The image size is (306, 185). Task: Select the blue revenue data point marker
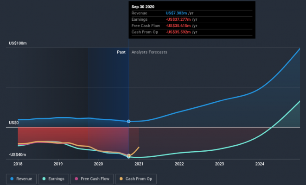coord(129,121)
